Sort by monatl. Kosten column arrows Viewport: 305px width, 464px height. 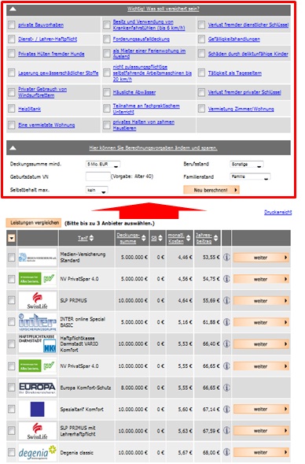[188, 238]
